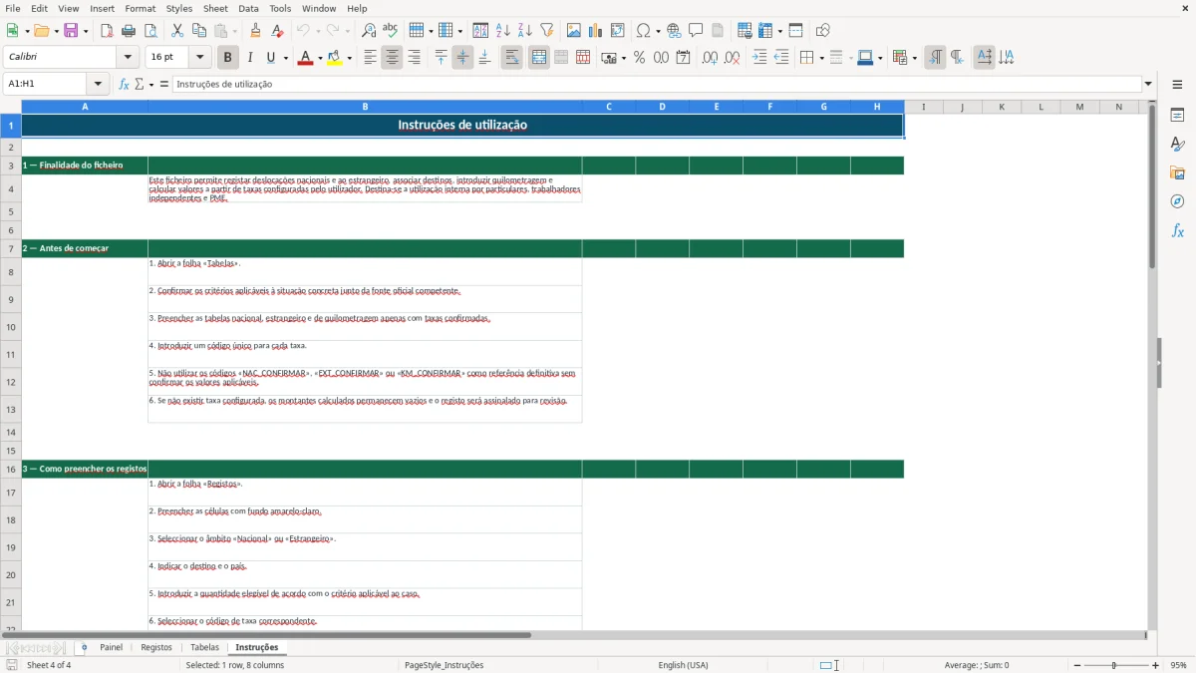Toggle Center Vertically alignment
This screenshot has width=1196, height=673.
462,58
